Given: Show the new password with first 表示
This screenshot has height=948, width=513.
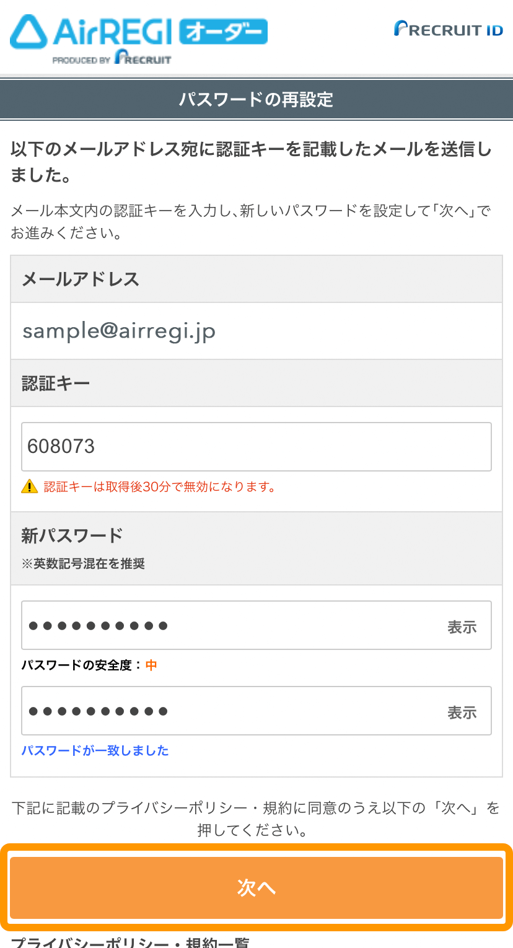Looking at the screenshot, I should click(462, 627).
